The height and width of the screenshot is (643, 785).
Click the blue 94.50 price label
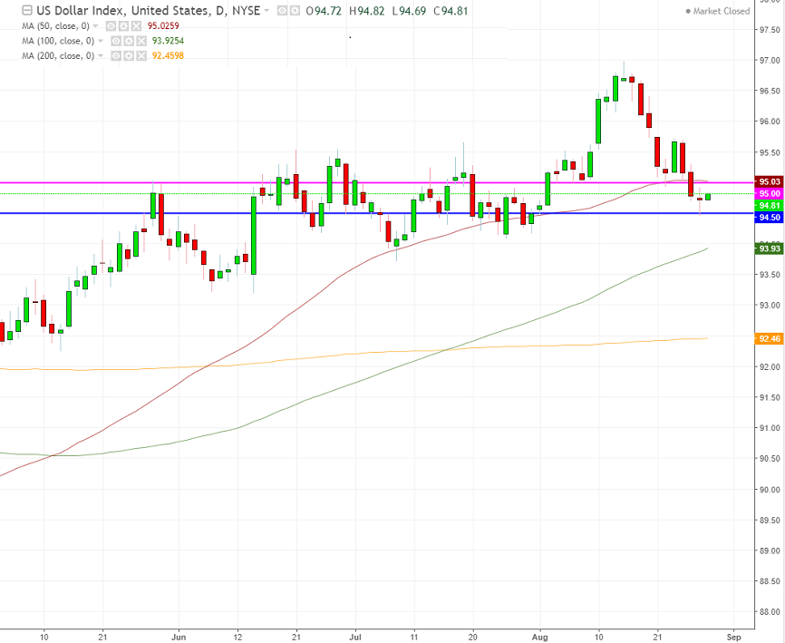point(769,218)
